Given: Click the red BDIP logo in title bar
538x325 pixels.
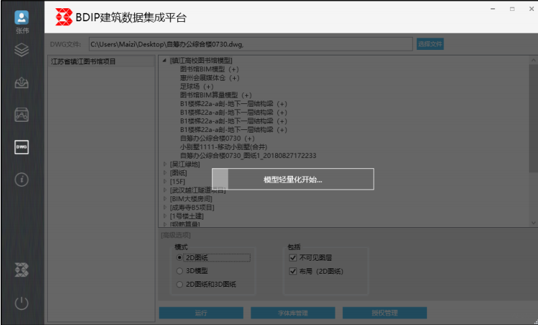Looking at the screenshot, I should pyautogui.click(x=64, y=17).
